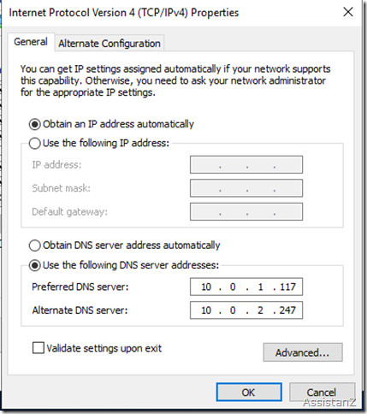Click the disabled IP address field
Screen dimensions: 367x414
tap(246, 164)
